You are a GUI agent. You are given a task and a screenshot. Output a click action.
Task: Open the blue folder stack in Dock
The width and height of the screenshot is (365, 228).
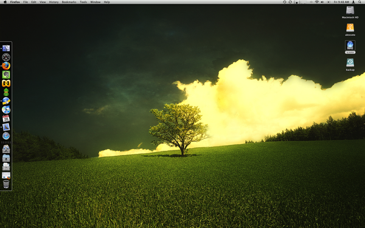pos(6,157)
